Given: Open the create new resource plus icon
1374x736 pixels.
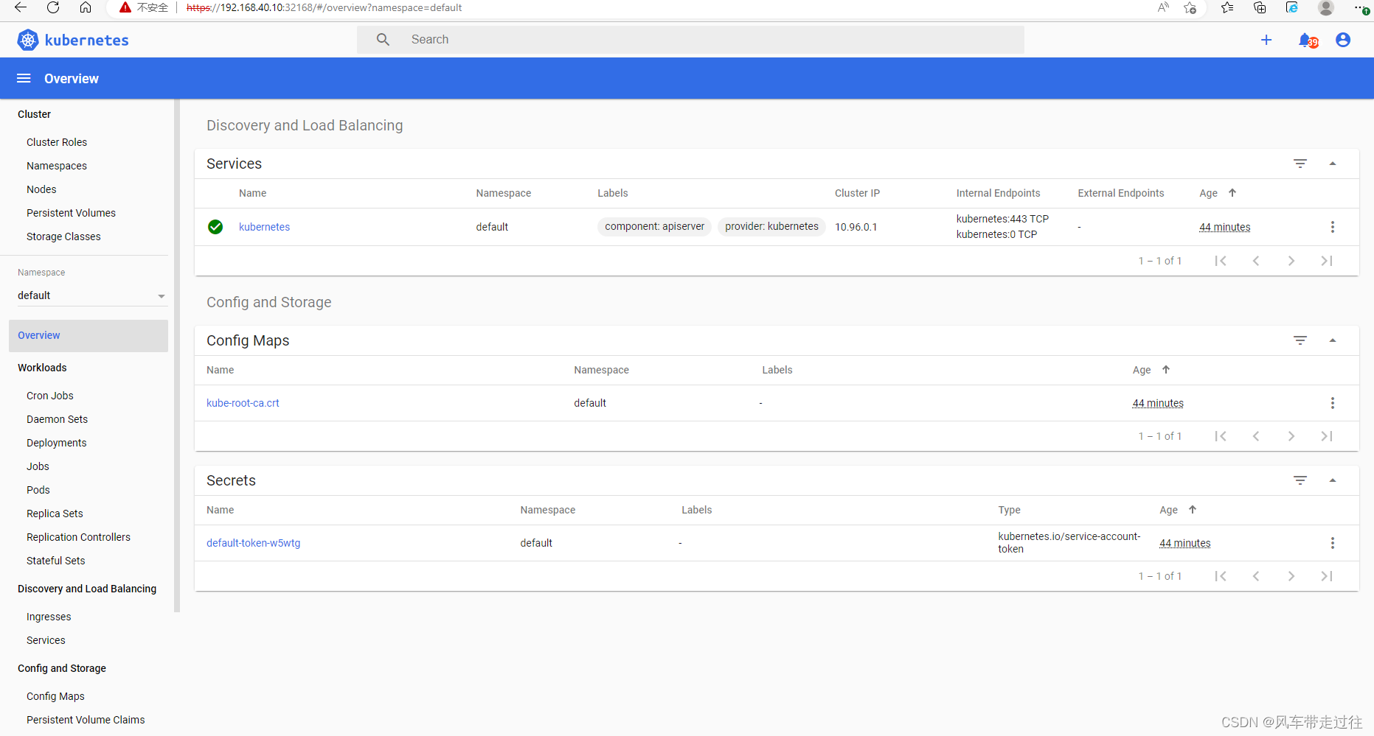Looking at the screenshot, I should point(1266,40).
